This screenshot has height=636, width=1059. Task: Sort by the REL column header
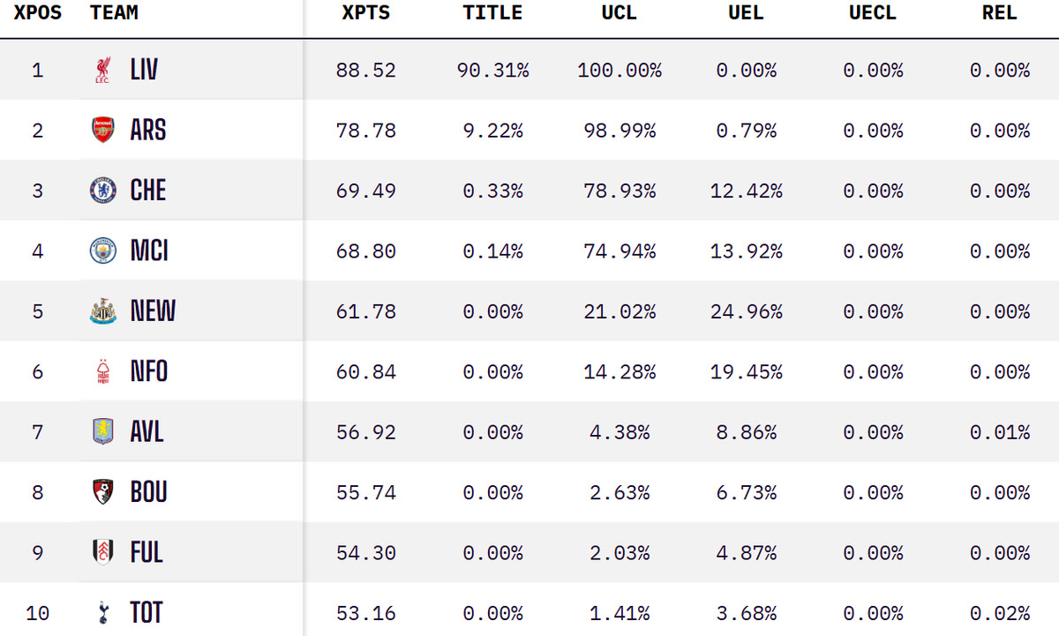(999, 13)
